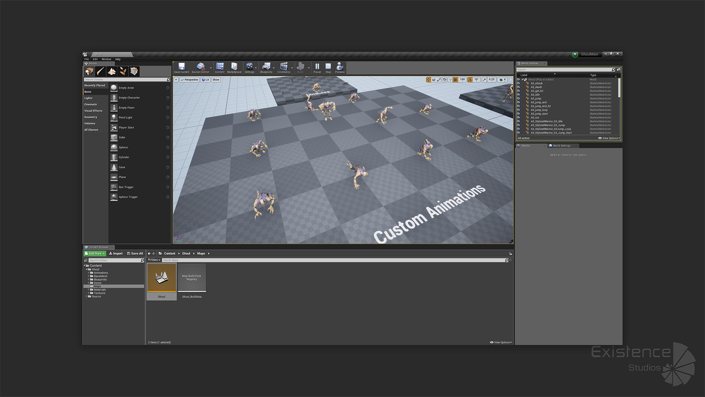Toggle scale snapping in viewport
Screen dimensions: 705x397
click(484, 80)
